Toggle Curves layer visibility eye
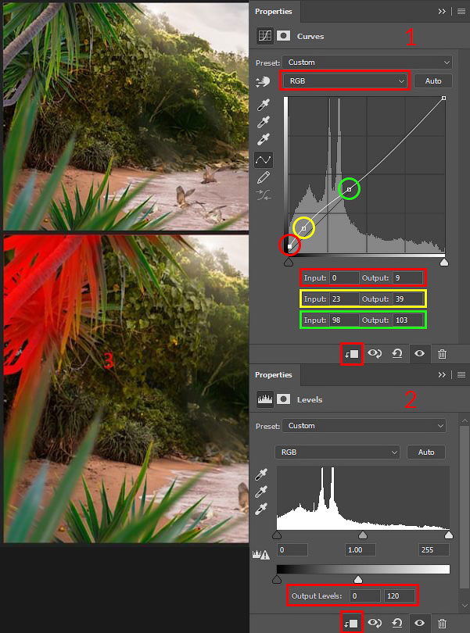This screenshot has height=633, width=470. 419,354
